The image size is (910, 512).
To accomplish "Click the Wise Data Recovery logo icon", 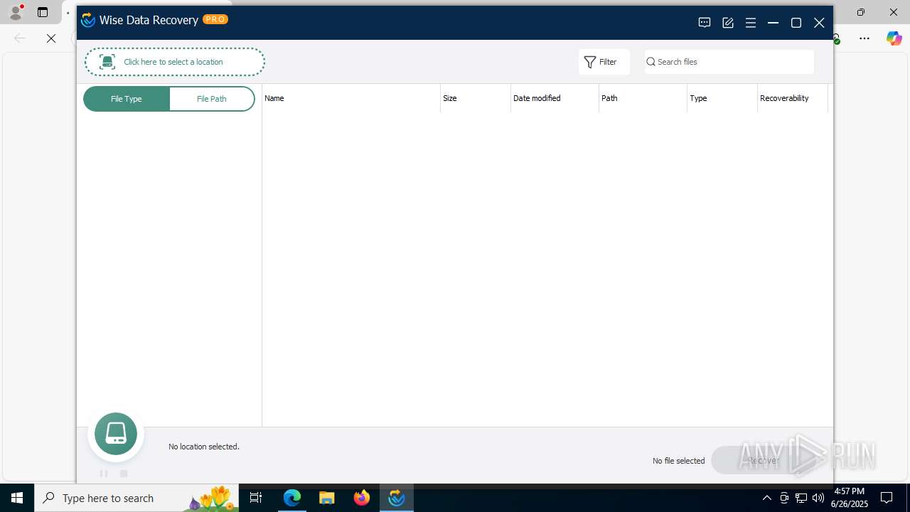I will coord(88,20).
